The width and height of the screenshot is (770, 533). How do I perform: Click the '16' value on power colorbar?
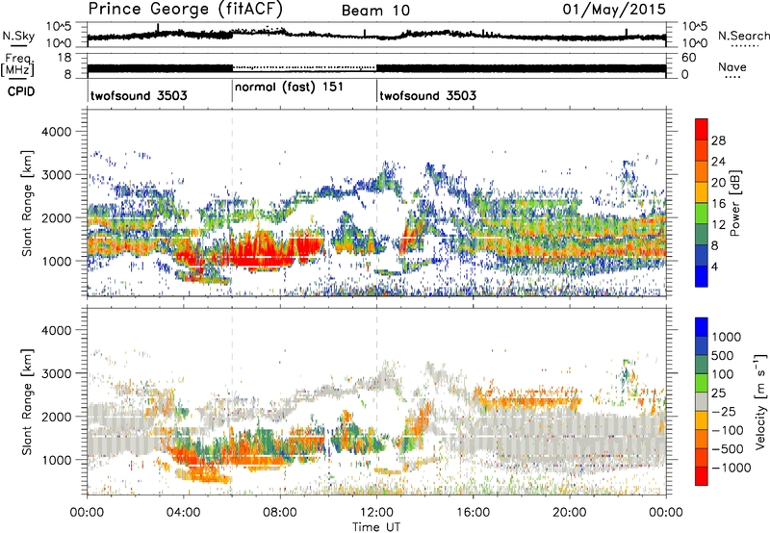[718, 204]
